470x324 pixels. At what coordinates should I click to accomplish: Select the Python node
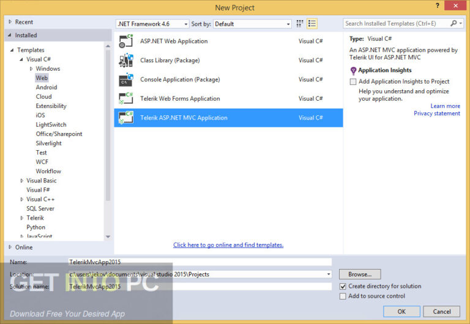[35, 228]
